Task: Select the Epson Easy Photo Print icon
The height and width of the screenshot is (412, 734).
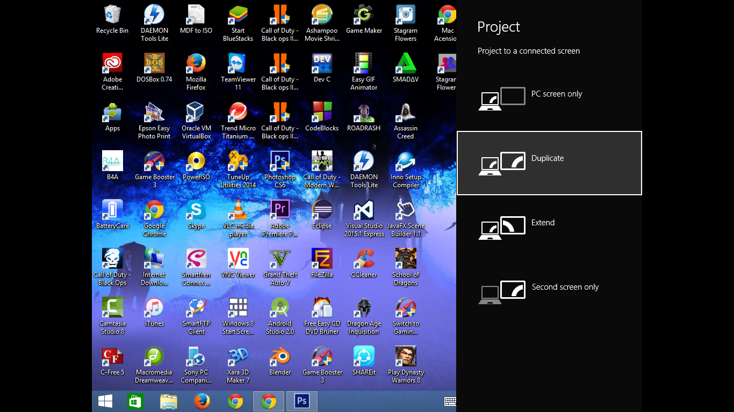Action: [x=154, y=121]
